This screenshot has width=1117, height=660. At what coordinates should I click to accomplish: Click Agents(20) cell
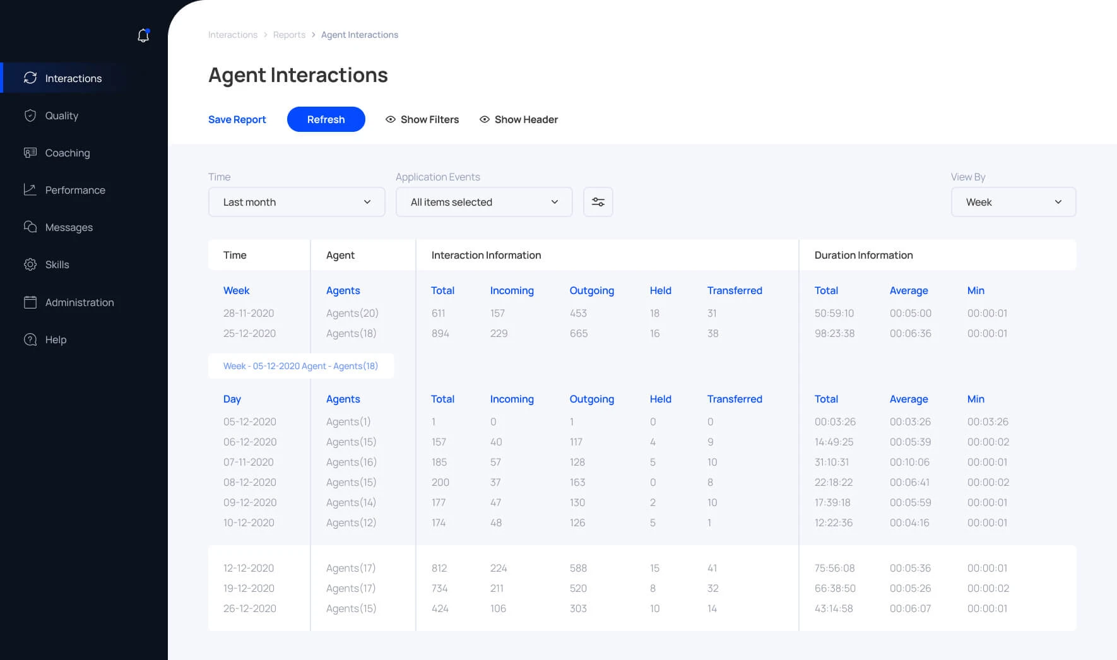[x=352, y=313]
